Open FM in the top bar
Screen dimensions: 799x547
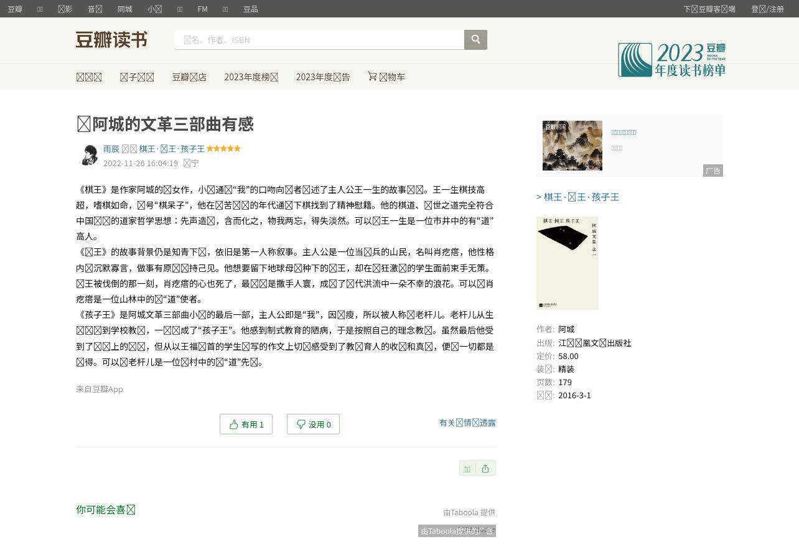coord(203,9)
